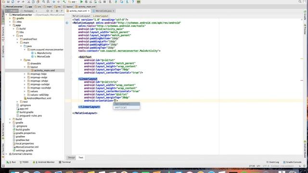Click the Find magnifier icon
The image size is (308, 173).
click(x=43, y=1)
